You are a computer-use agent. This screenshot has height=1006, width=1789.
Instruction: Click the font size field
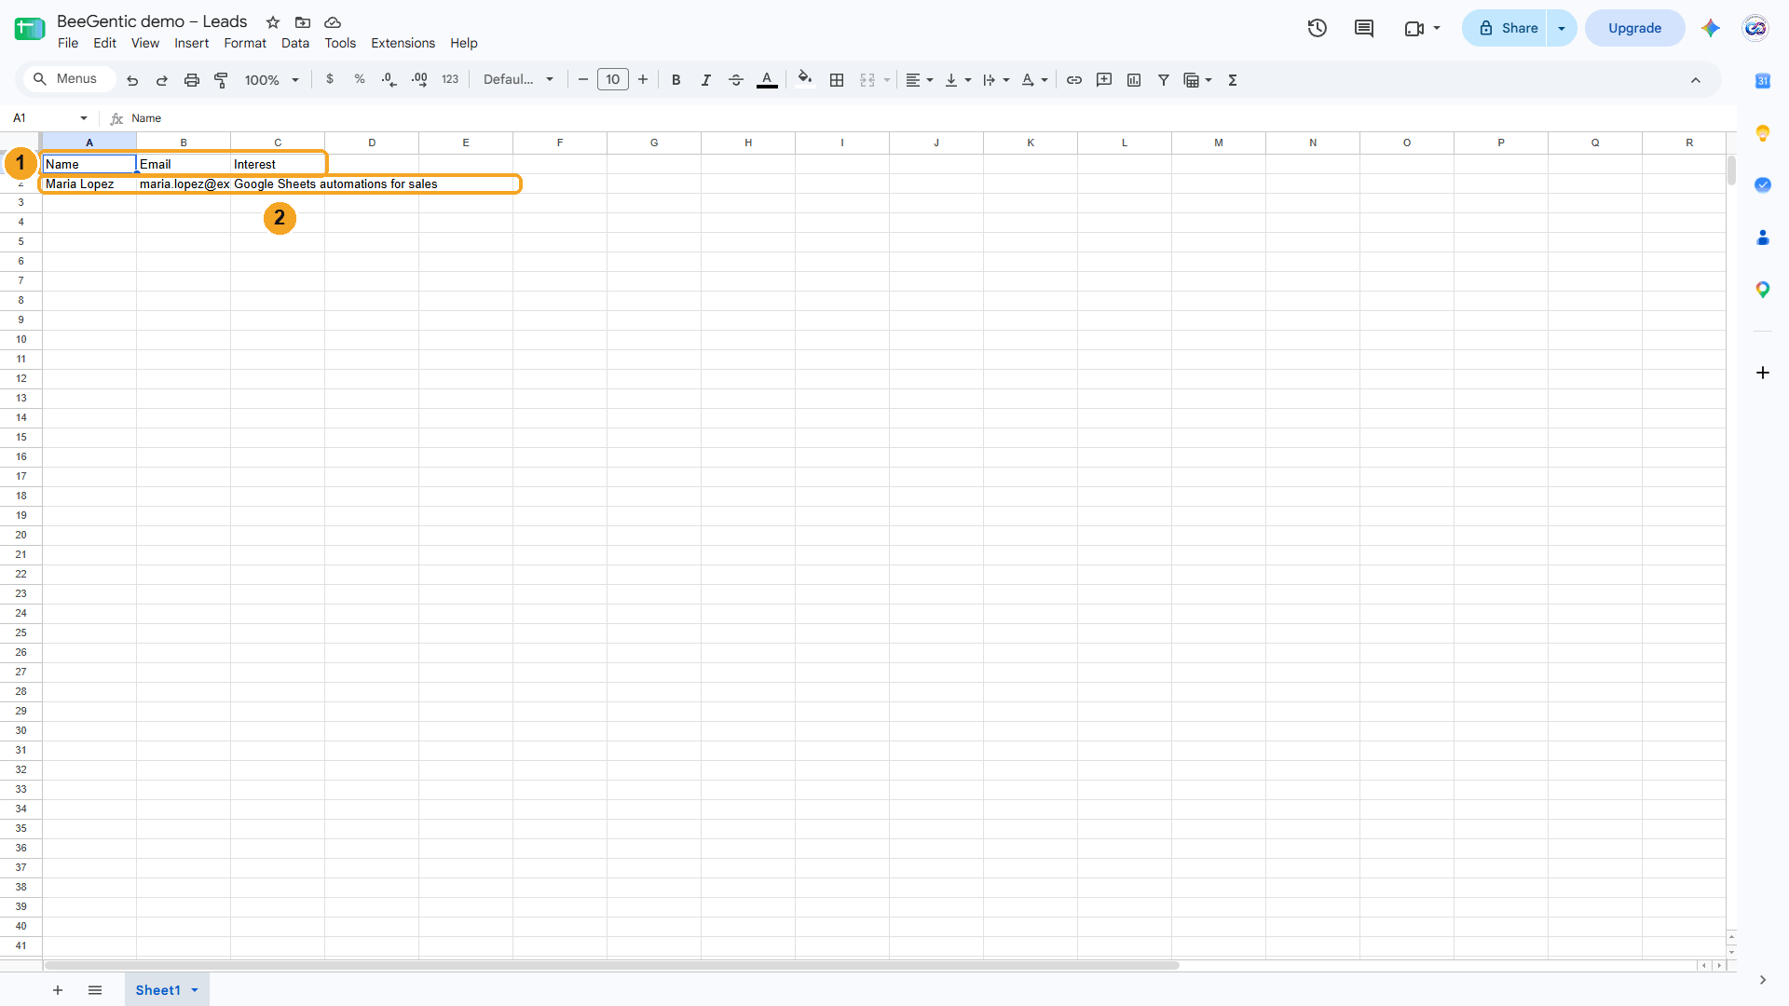tap(613, 80)
